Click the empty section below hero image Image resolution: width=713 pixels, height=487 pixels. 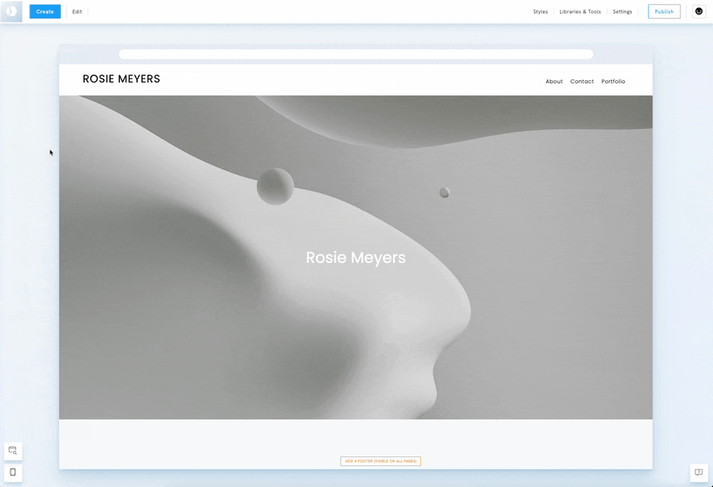[356, 437]
